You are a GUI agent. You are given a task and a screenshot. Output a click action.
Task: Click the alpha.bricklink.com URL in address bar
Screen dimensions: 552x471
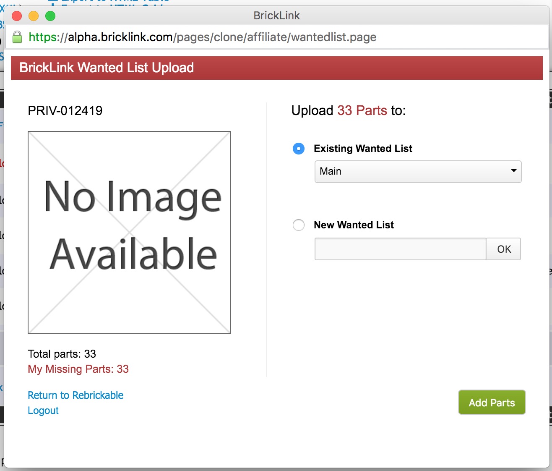(x=203, y=37)
